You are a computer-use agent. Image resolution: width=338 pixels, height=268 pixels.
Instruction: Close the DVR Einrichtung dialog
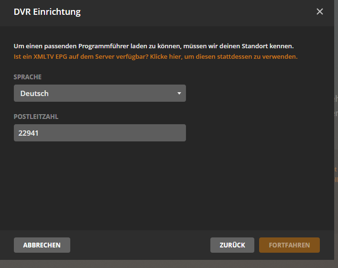click(x=320, y=12)
